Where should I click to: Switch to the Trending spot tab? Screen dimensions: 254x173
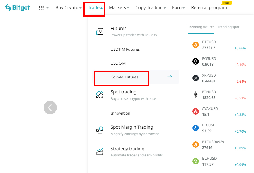(x=228, y=27)
